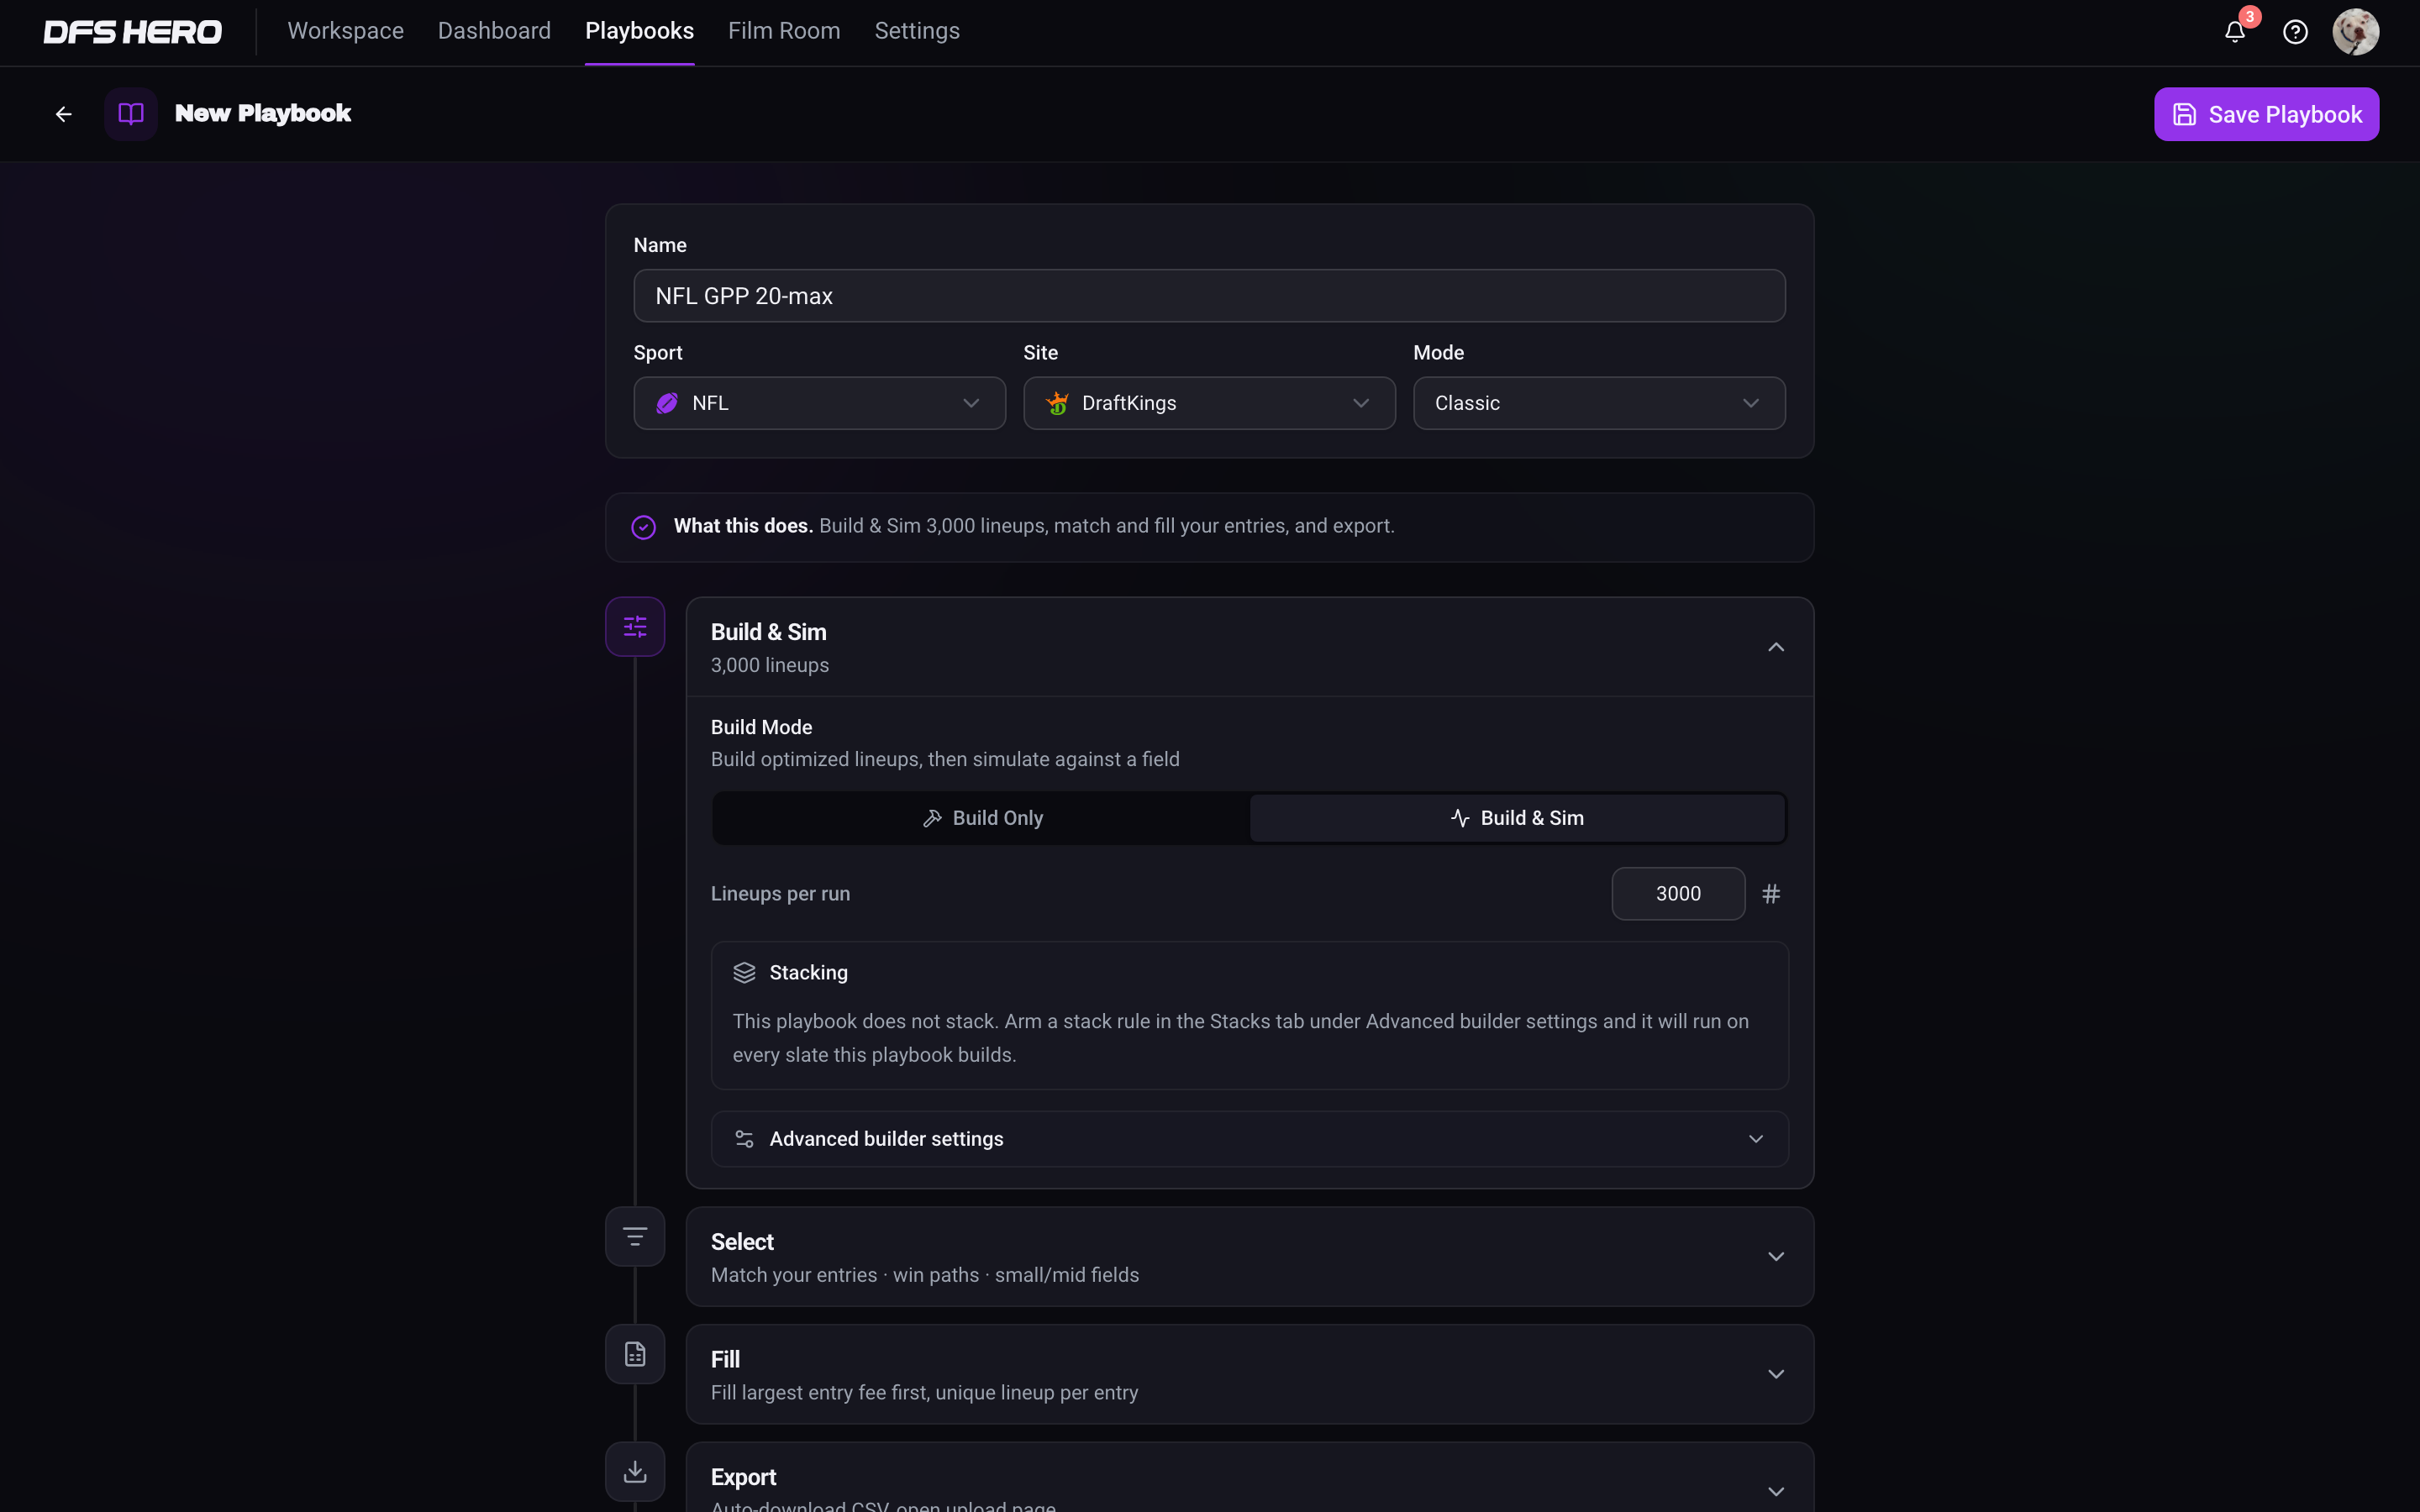The image size is (2420, 1512).
Task: Open the Sport dropdown showing NFL
Action: click(x=819, y=403)
